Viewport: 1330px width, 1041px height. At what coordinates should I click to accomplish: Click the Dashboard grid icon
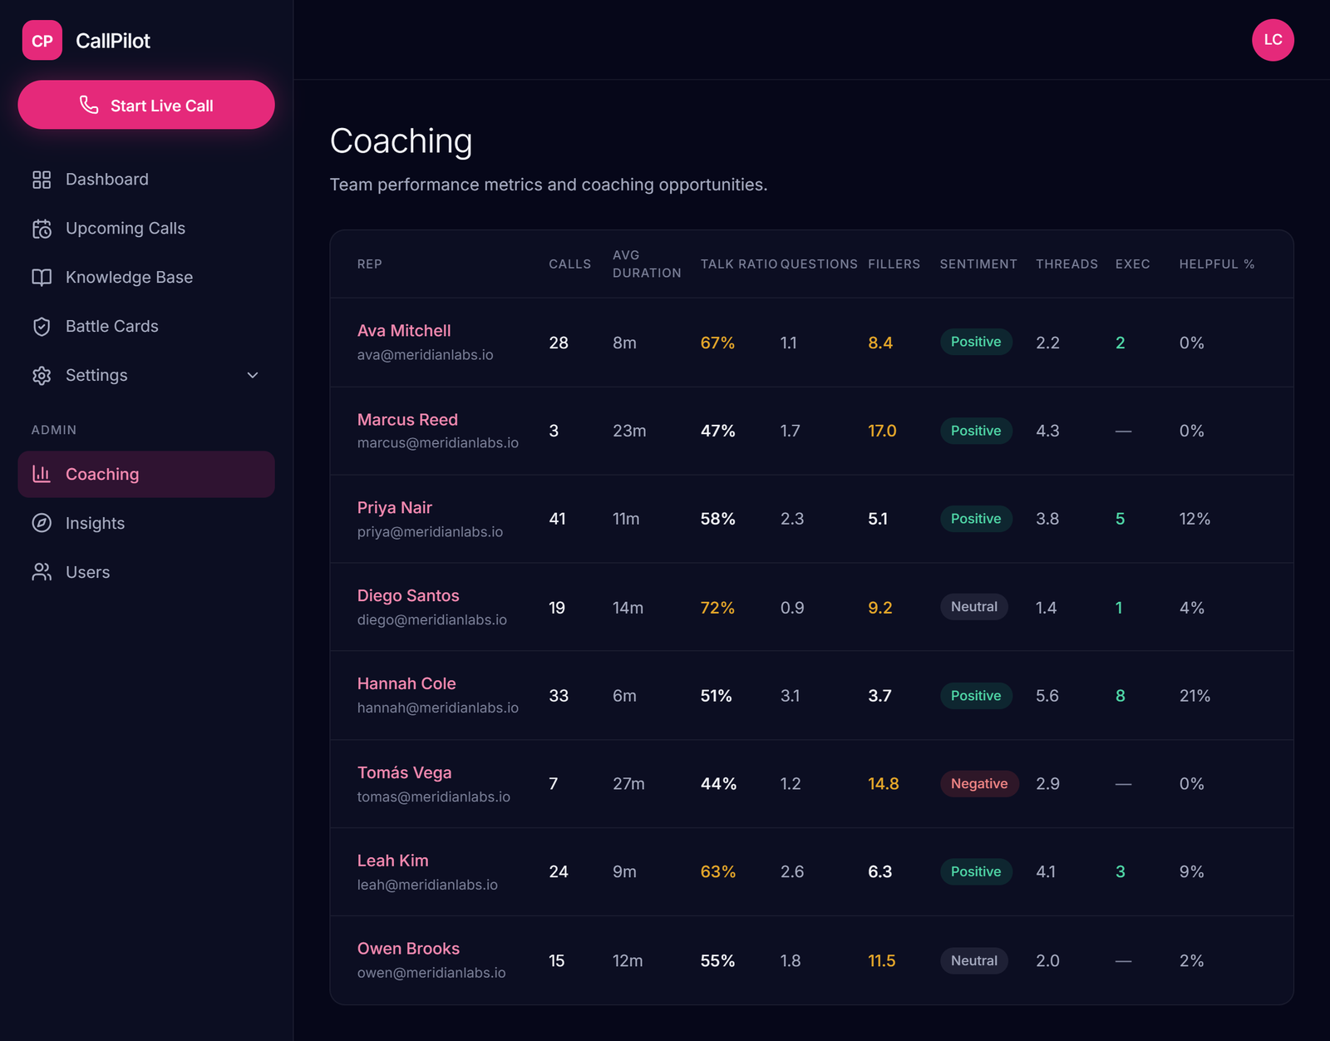[x=42, y=180]
